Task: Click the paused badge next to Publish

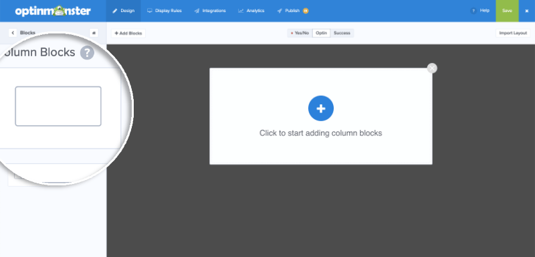Action: click(306, 11)
